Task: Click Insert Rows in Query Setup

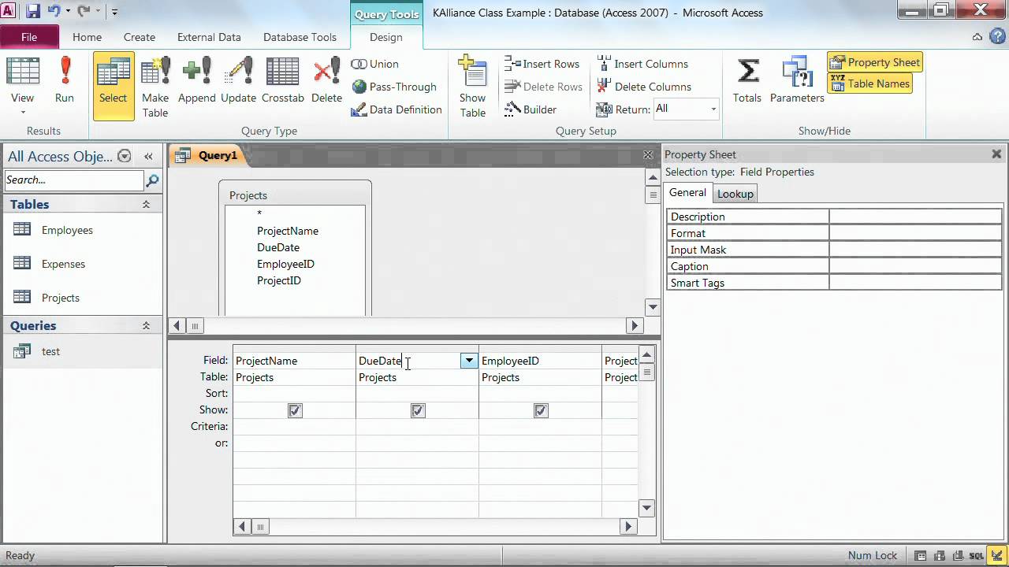Action: tap(542, 64)
